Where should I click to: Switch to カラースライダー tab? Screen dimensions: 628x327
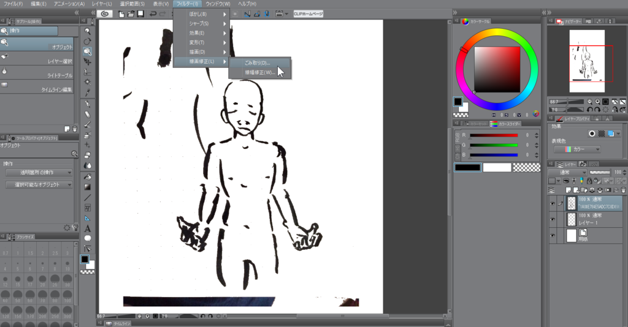(505, 124)
